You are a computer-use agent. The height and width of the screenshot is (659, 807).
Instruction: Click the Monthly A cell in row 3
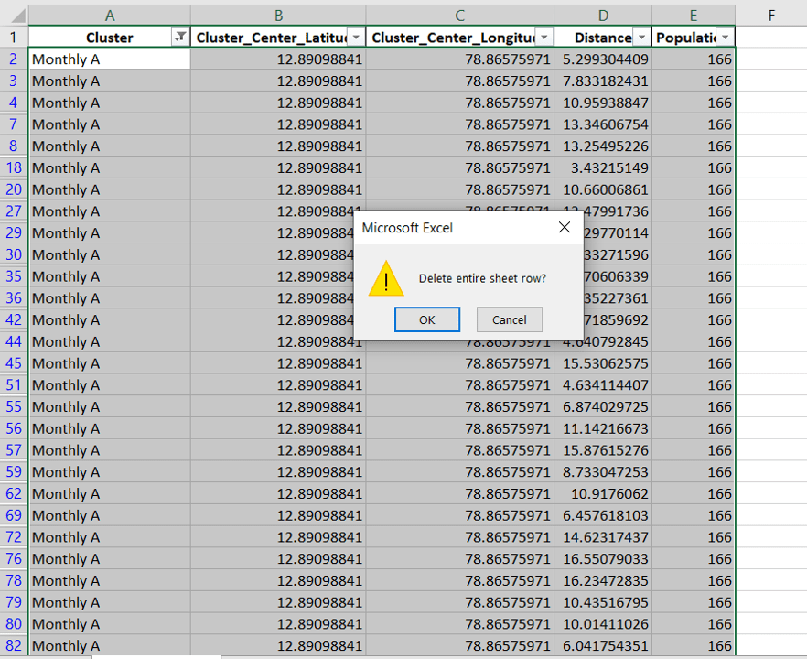73,80
